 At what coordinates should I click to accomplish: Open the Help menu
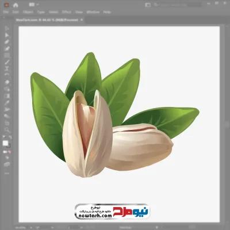tap(107, 12)
